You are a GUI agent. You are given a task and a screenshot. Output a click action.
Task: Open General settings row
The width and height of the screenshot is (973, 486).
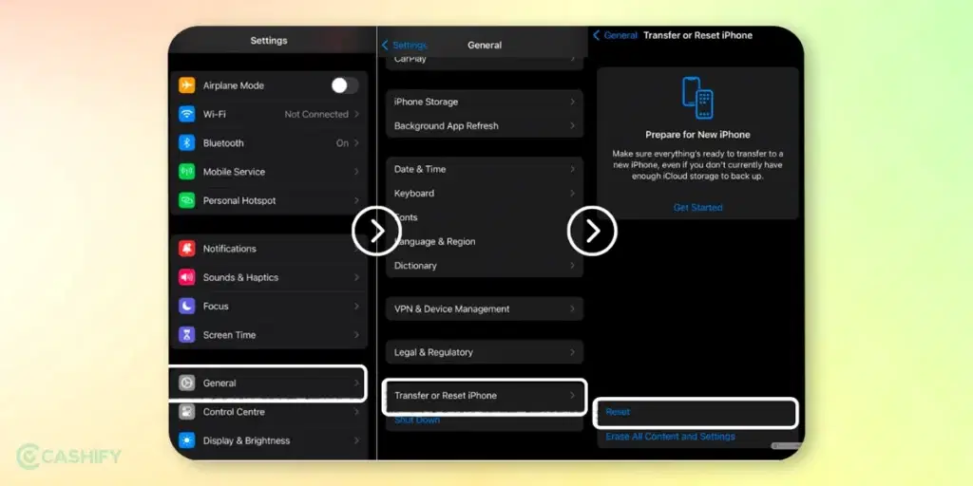pos(269,383)
